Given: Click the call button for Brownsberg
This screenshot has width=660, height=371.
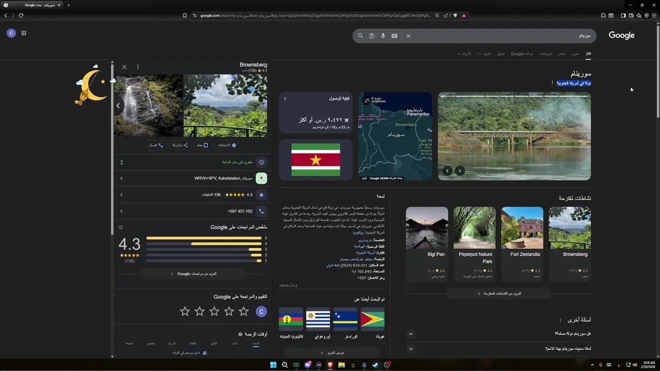Looking at the screenshot, I should (x=156, y=145).
